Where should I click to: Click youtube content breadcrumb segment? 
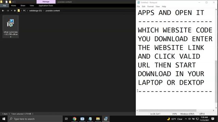52,11
